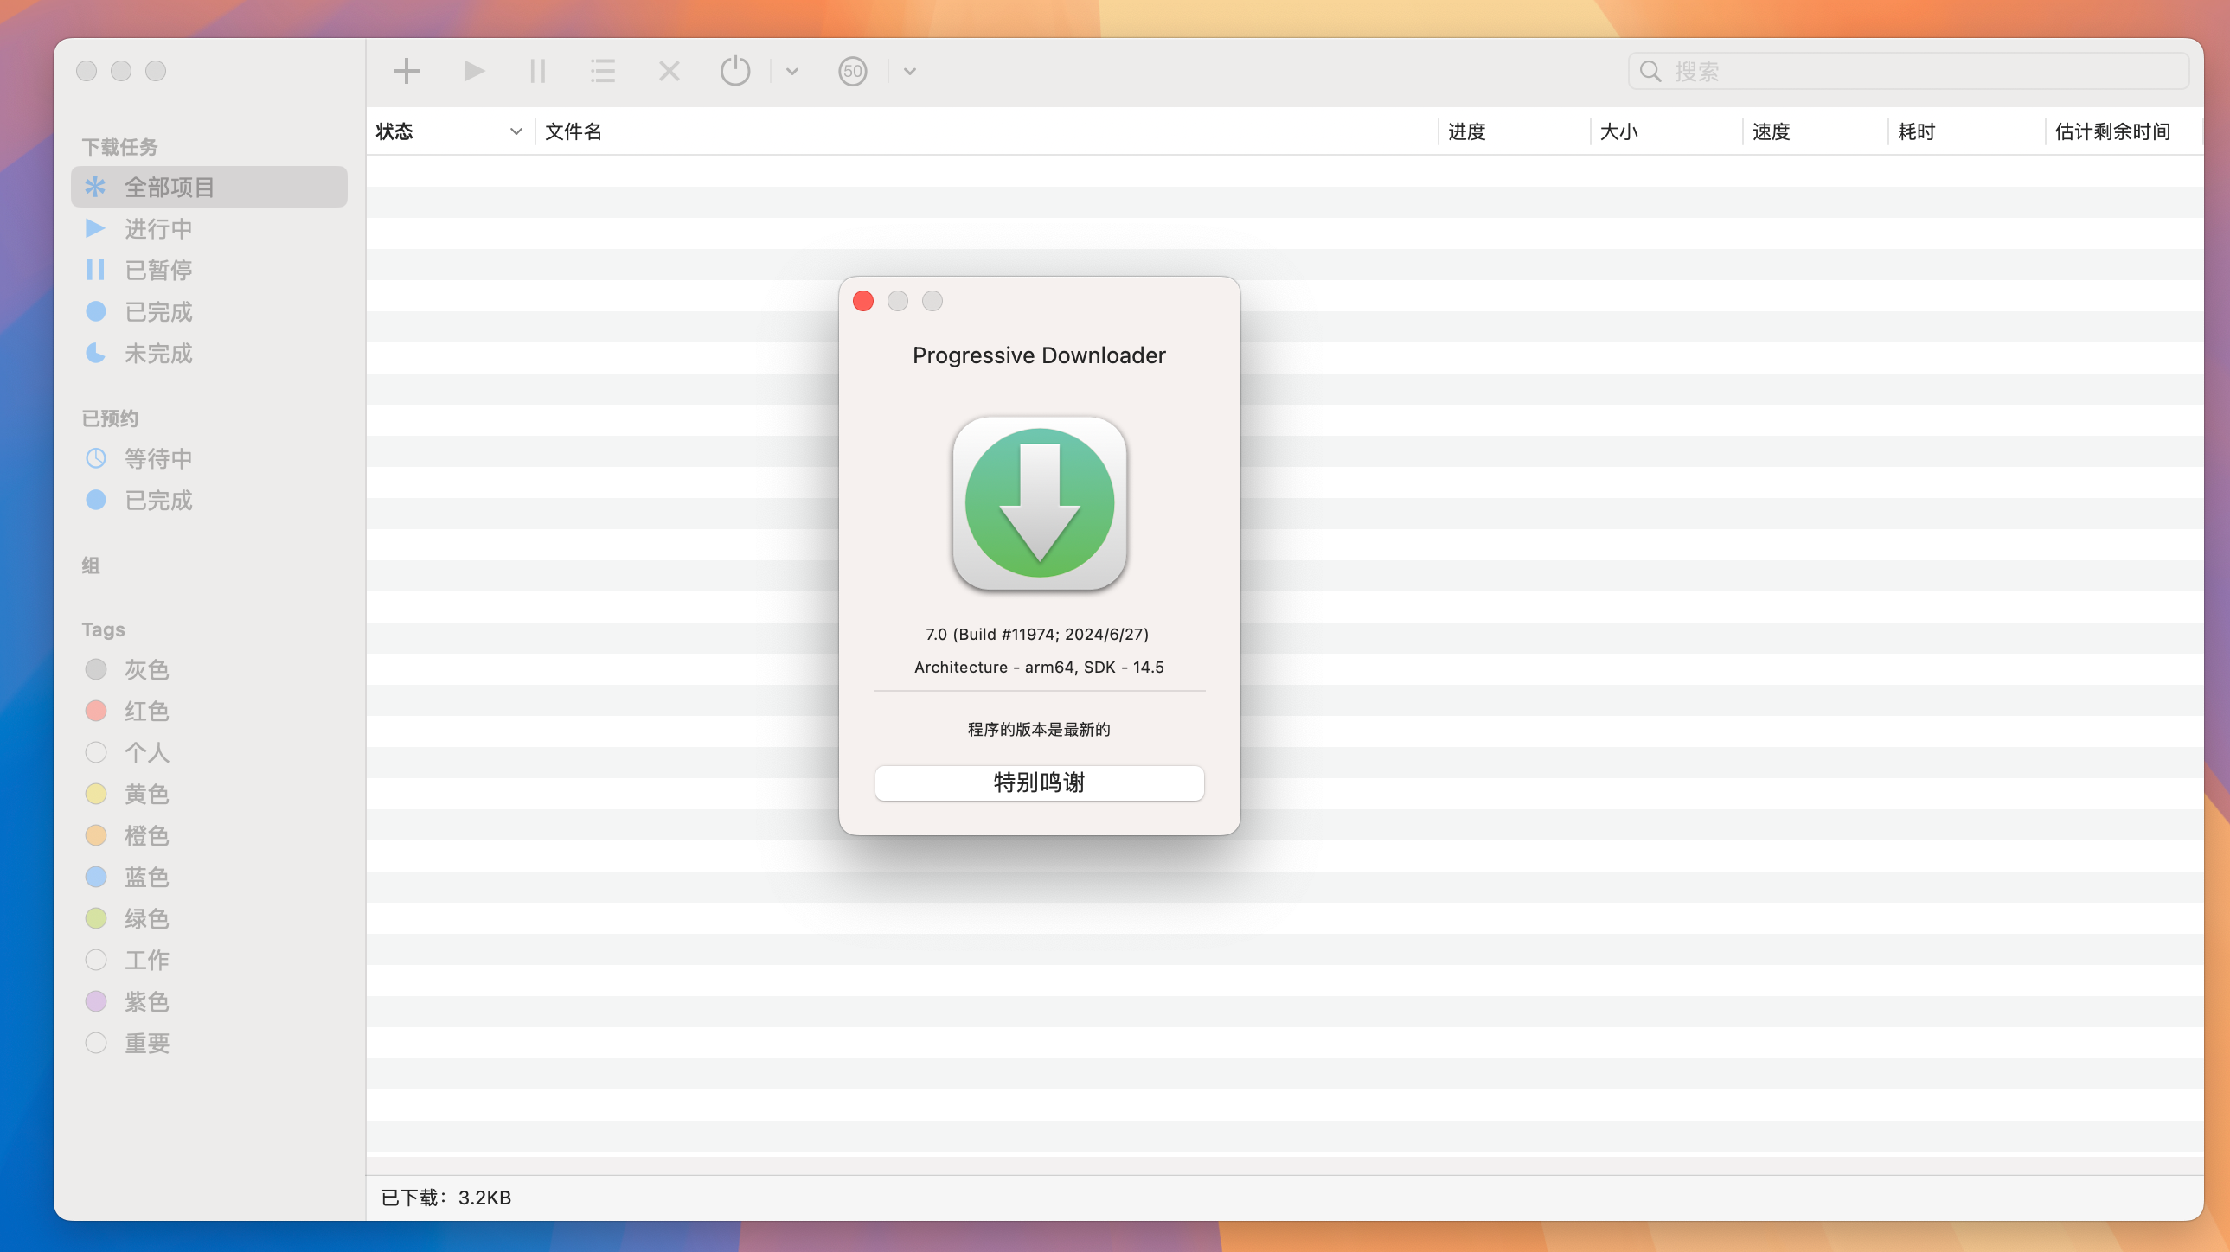Click the 已预约 section header
Image resolution: width=2230 pixels, height=1252 pixels.
tap(110, 418)
